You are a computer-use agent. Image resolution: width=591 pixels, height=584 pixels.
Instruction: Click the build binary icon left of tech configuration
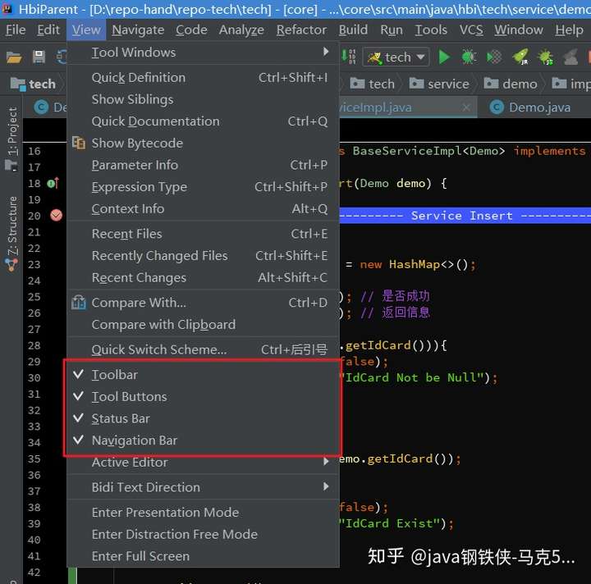pyautogui.click(x=349, y=57)
